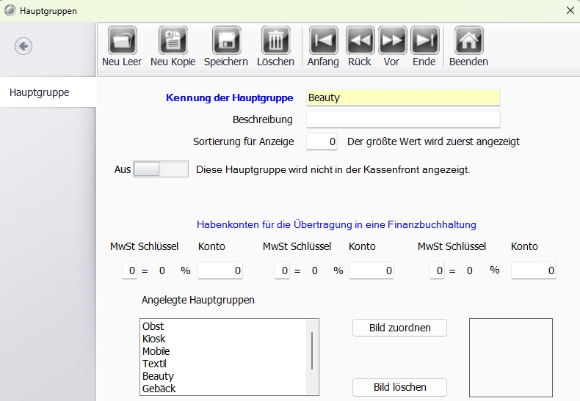
Task: Click the Bild löschen button
Action: tap(399, 387)
